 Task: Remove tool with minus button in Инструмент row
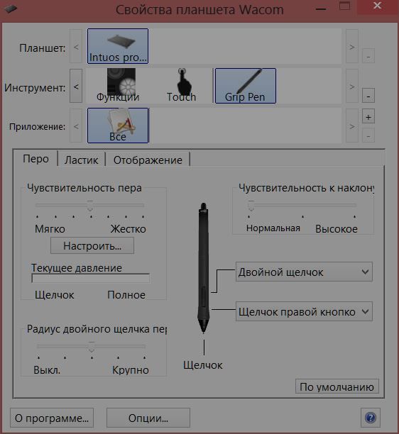tap(368, 96)
